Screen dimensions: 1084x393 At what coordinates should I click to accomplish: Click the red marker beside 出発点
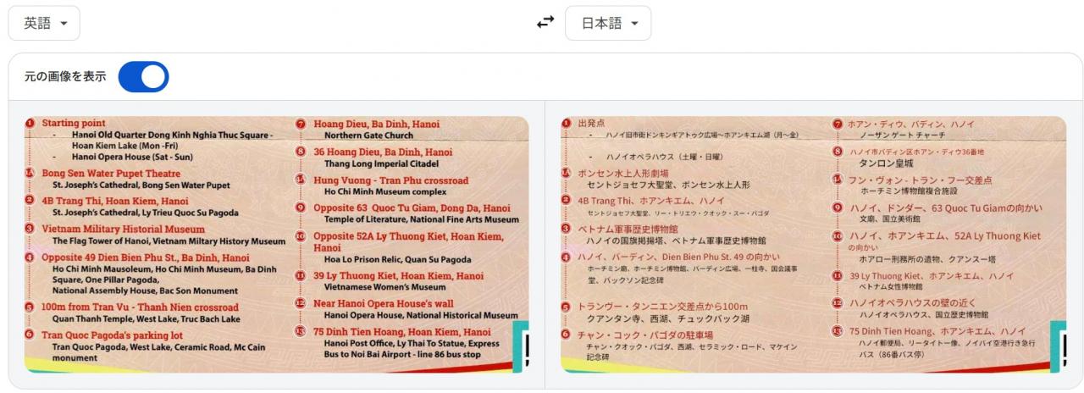pos(566,124)
